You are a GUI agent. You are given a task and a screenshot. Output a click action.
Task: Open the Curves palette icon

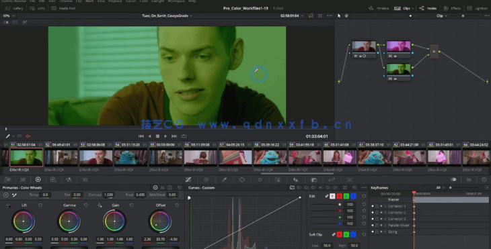pyautogui.click(x=188, y=180)
